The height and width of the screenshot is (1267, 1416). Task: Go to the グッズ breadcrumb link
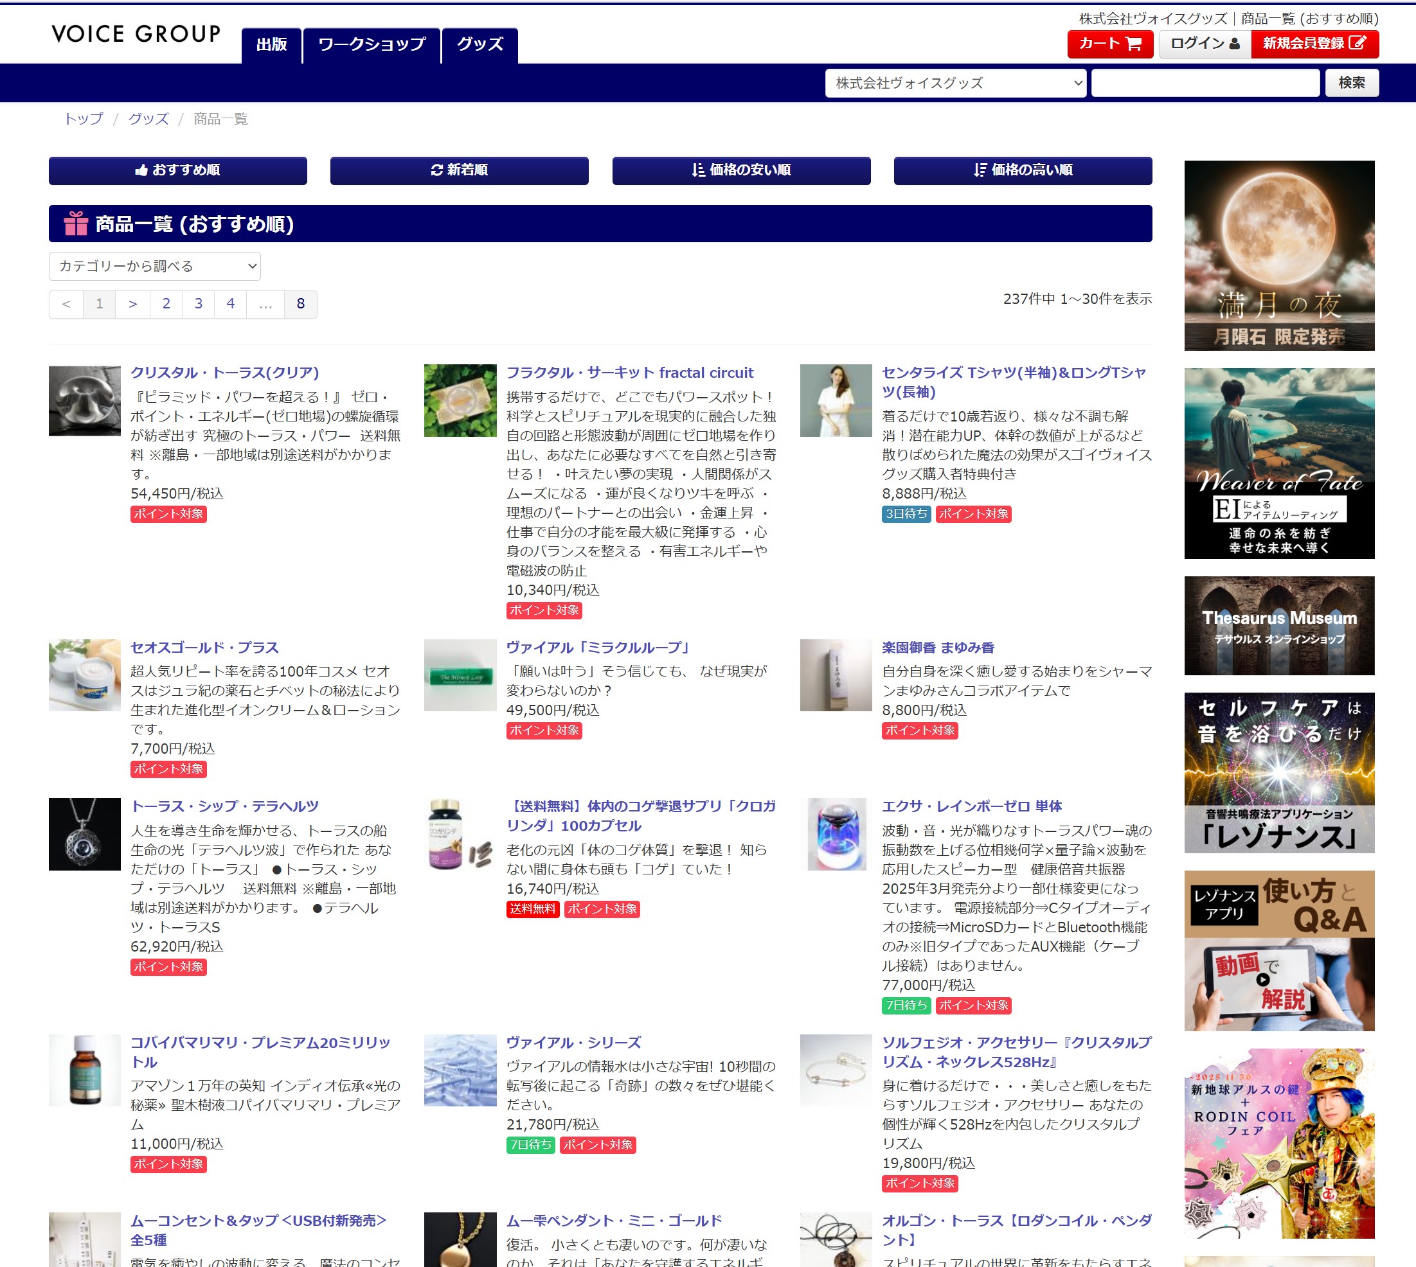pos(148,119)
